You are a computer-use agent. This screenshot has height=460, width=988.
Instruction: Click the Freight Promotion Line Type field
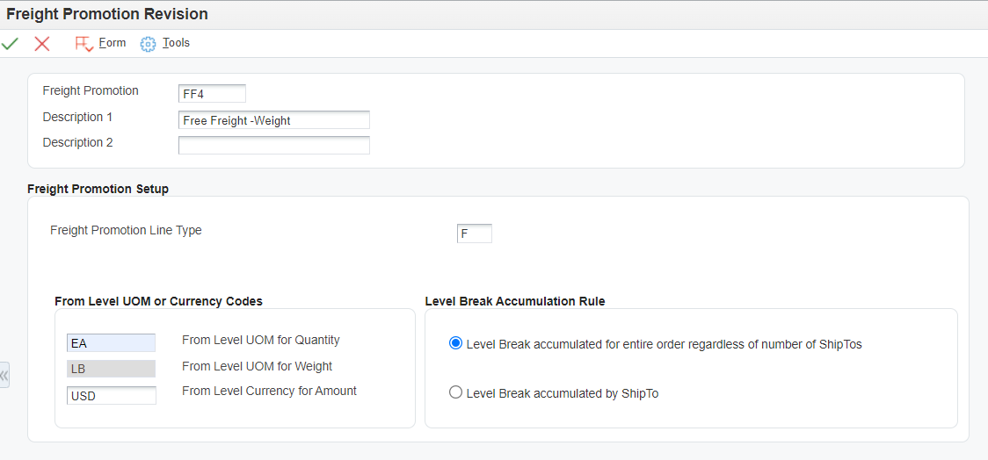(x=475, y=234)
